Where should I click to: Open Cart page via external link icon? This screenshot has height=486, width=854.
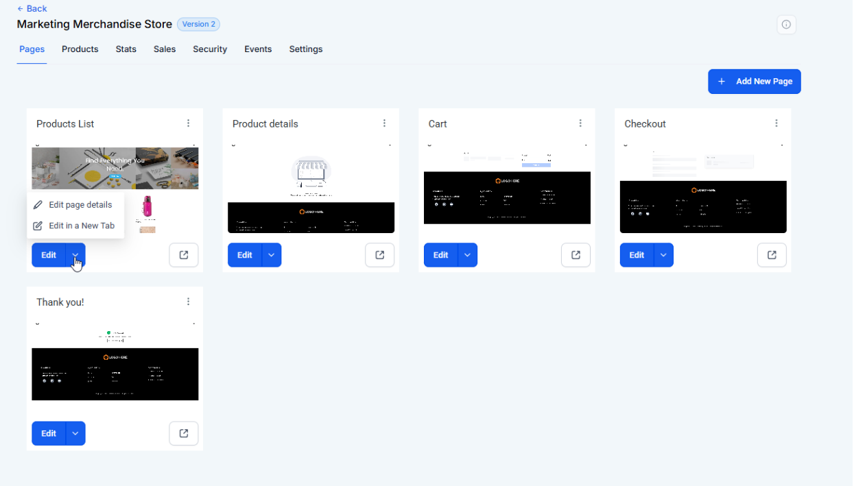576,255
